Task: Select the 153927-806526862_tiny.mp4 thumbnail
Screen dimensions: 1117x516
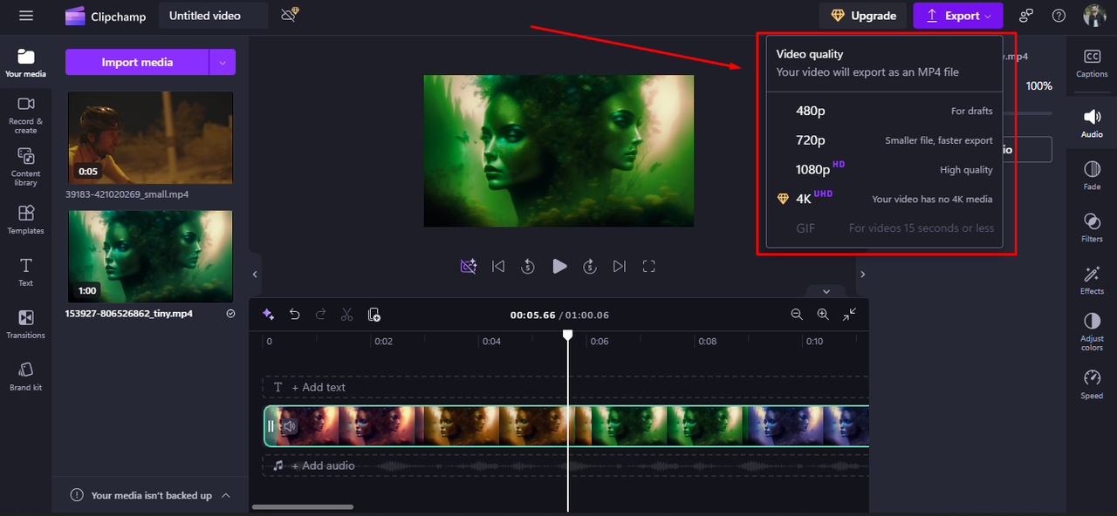Action: coord(151,256)
